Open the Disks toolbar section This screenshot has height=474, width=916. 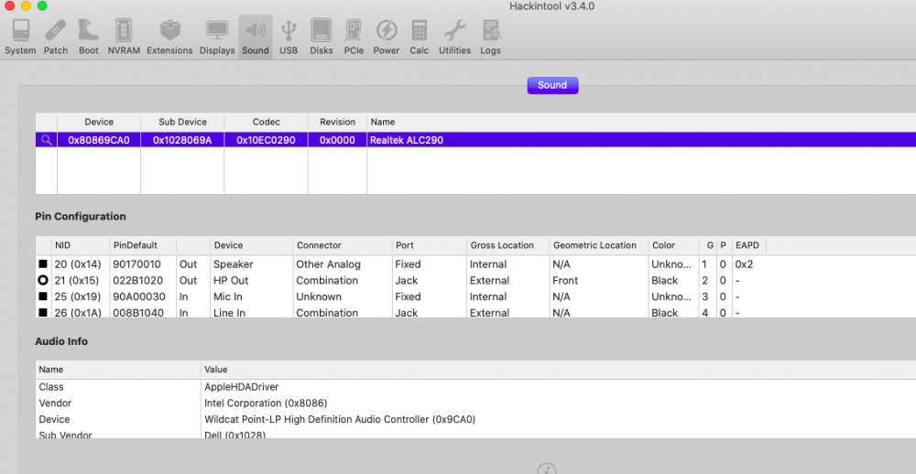pos(322,37)
